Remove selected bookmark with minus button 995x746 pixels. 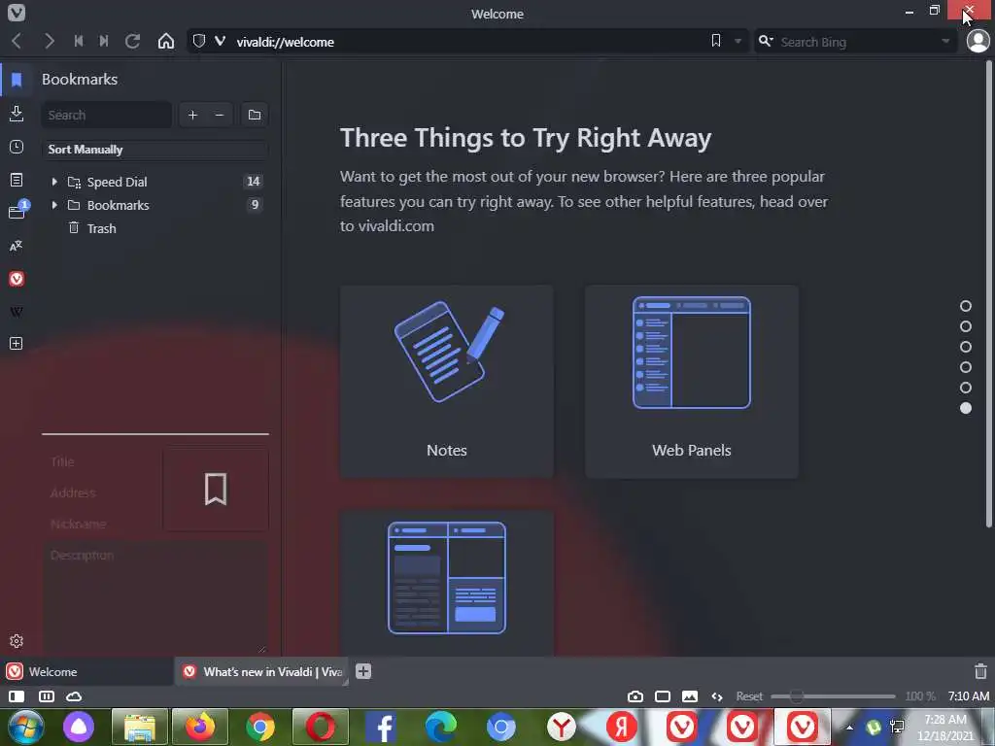pos(220,115)
